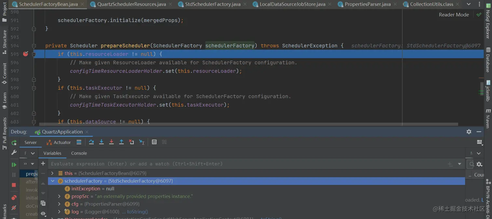The width and height of the screenshot is (492, 219).
Task: Open View Breakpoints dialog
Action: pyautogui.click(x=14, y=198)
